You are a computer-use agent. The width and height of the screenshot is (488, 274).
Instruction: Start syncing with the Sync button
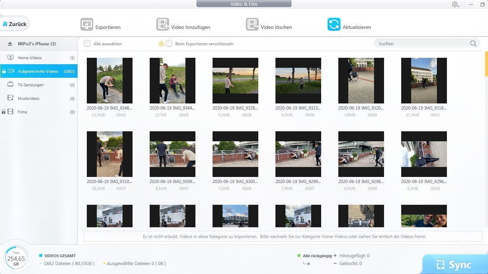pos(454,264)
